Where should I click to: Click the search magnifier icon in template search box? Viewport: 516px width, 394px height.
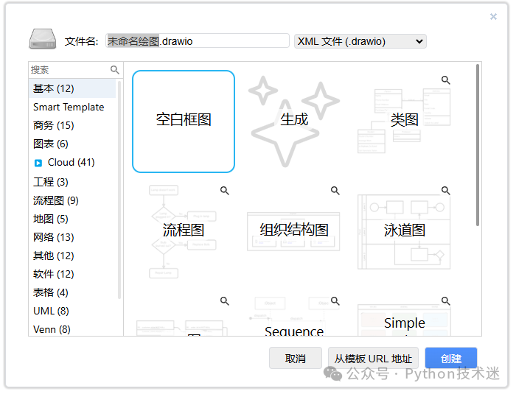pyautogui.click(x=114, y=70)
